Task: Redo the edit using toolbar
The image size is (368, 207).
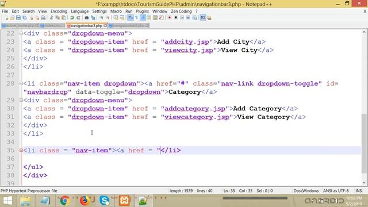Action: pos(78,18)
